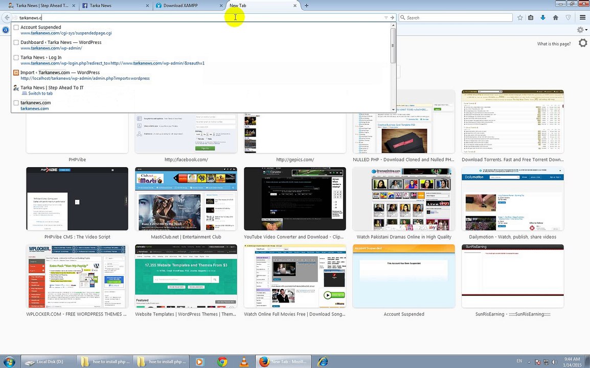Open new tab page settings gear
590x368 pixels.
coord(583,43)
